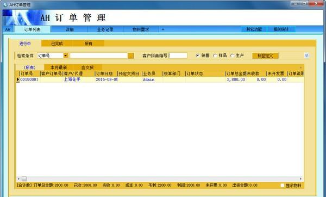Select the 进行中 sub-tab

[25, 44]
